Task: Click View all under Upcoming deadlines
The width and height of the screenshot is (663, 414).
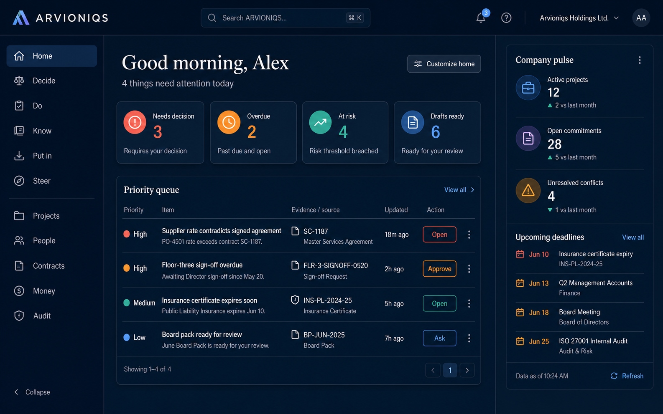Action: 632,237
